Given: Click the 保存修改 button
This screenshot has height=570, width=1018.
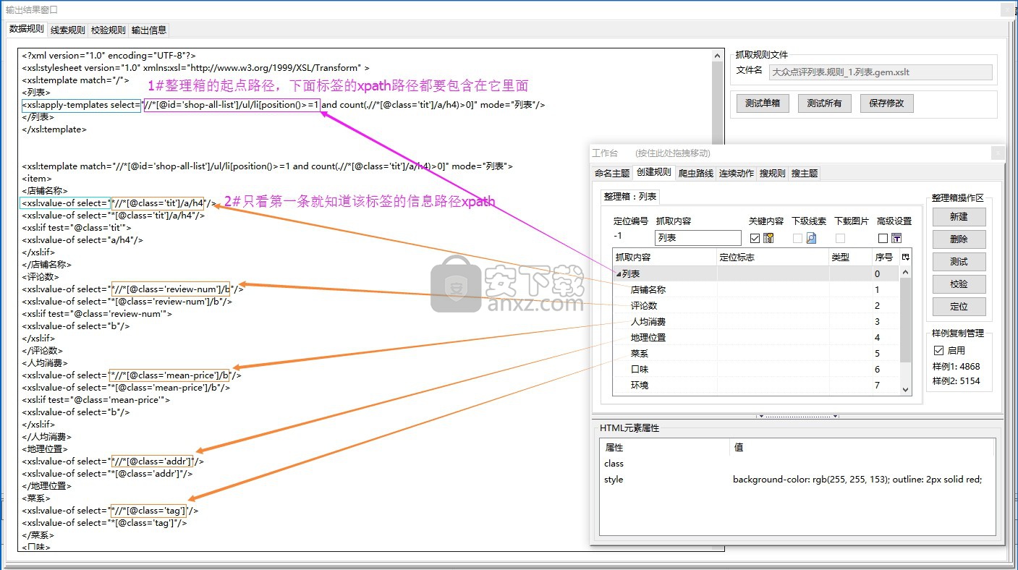Looking at the screenshot, I should [886, 103].
